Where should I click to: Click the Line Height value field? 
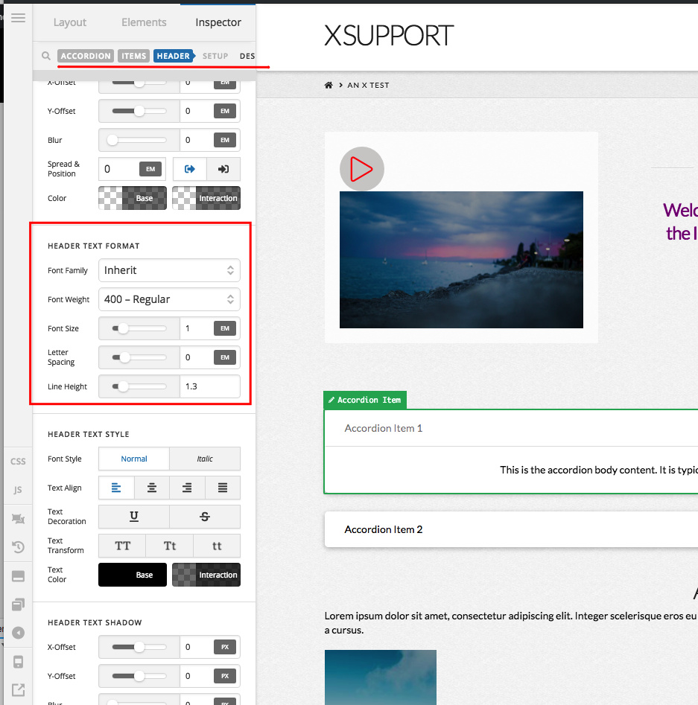[210, 386]
